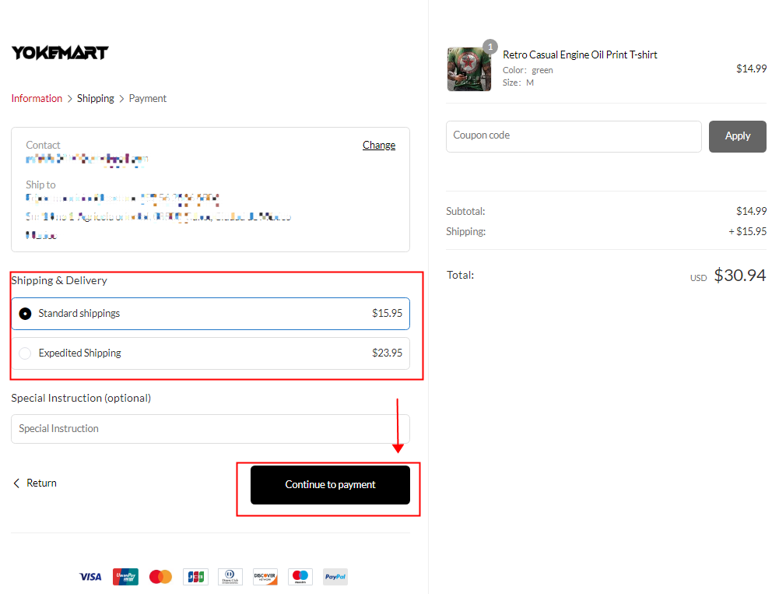
Task: Click the Contact label
Action: pyautogui.click(x=43, y=145)
